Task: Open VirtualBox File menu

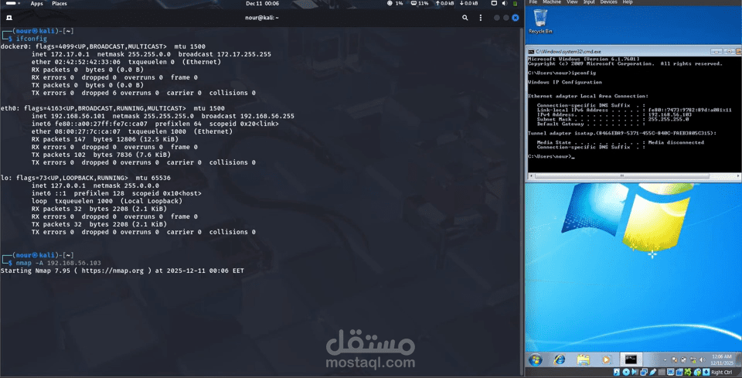Action: tap(533, 2)
